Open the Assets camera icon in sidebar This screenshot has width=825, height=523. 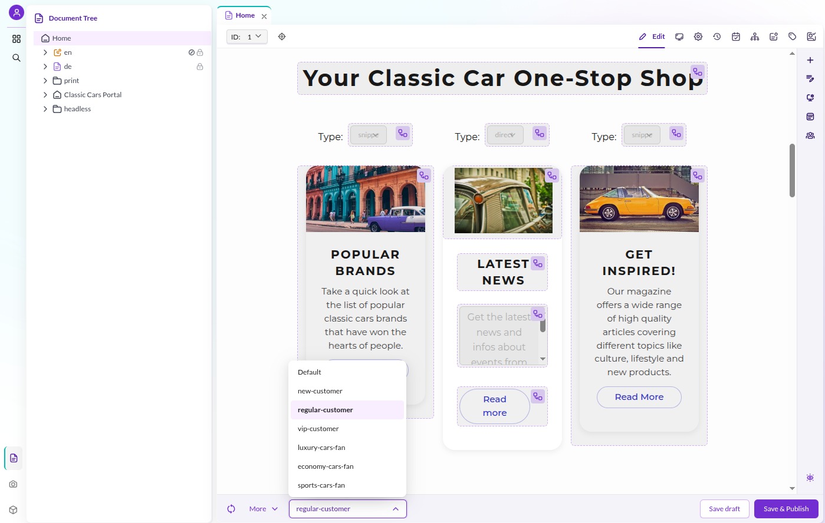pos(14,484)
